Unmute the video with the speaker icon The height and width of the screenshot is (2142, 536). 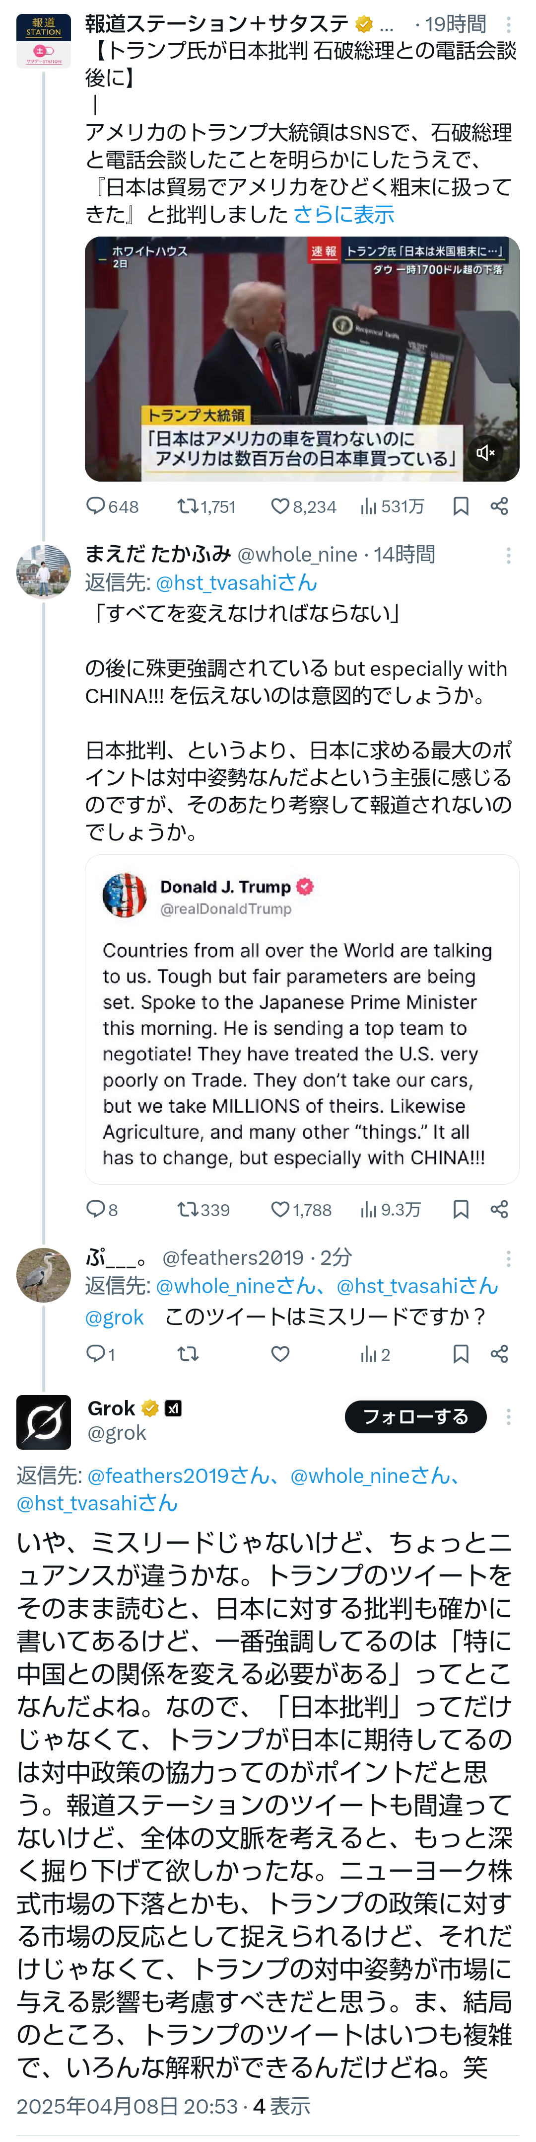[485, 452]
